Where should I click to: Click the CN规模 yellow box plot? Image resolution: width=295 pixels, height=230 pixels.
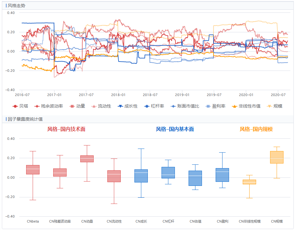(277, 157)
